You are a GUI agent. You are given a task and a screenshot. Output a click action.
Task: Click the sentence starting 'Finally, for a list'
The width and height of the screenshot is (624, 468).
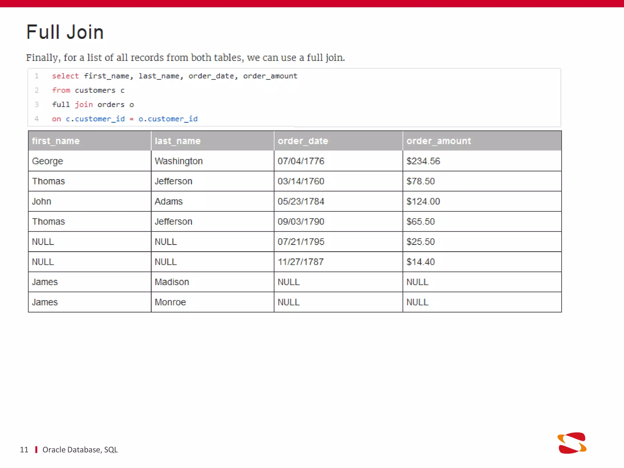point(186,58)
